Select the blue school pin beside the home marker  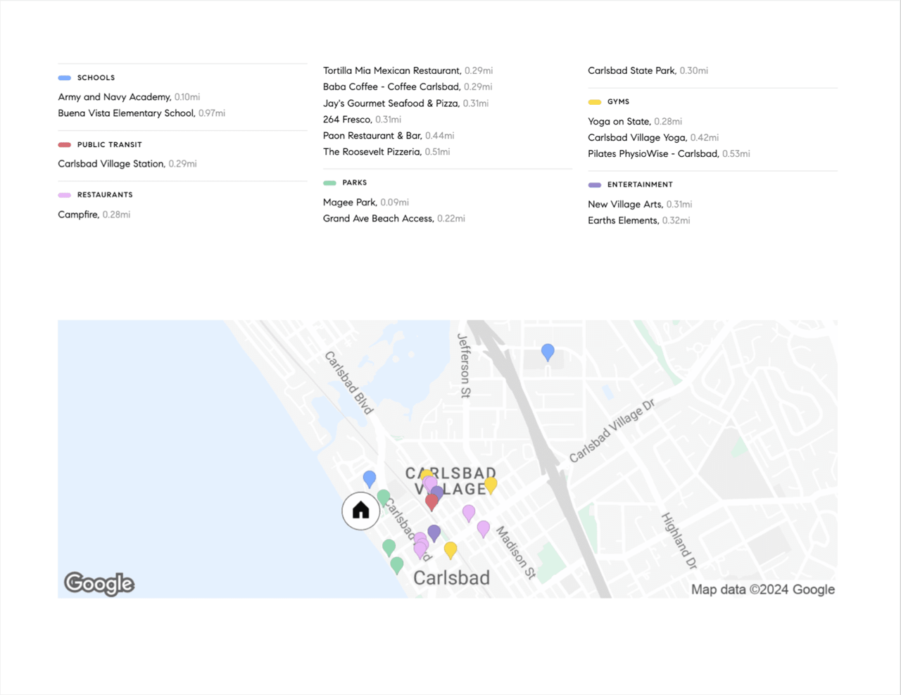pyautogui.click(x=370, y=480)
